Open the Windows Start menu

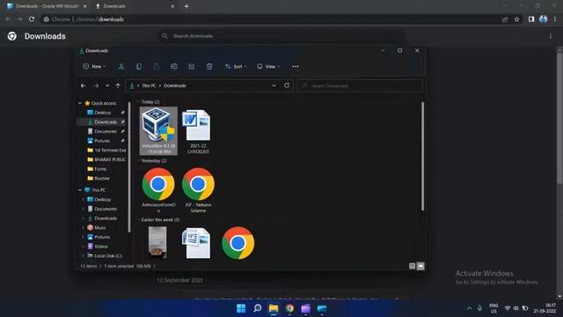tap(241, 308)
